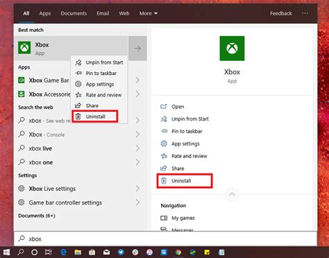Open Sticky Notes yellow icon on taskbar
This screenshot has height=258, width=329.
pyautogui.click(x=207, y=252)
